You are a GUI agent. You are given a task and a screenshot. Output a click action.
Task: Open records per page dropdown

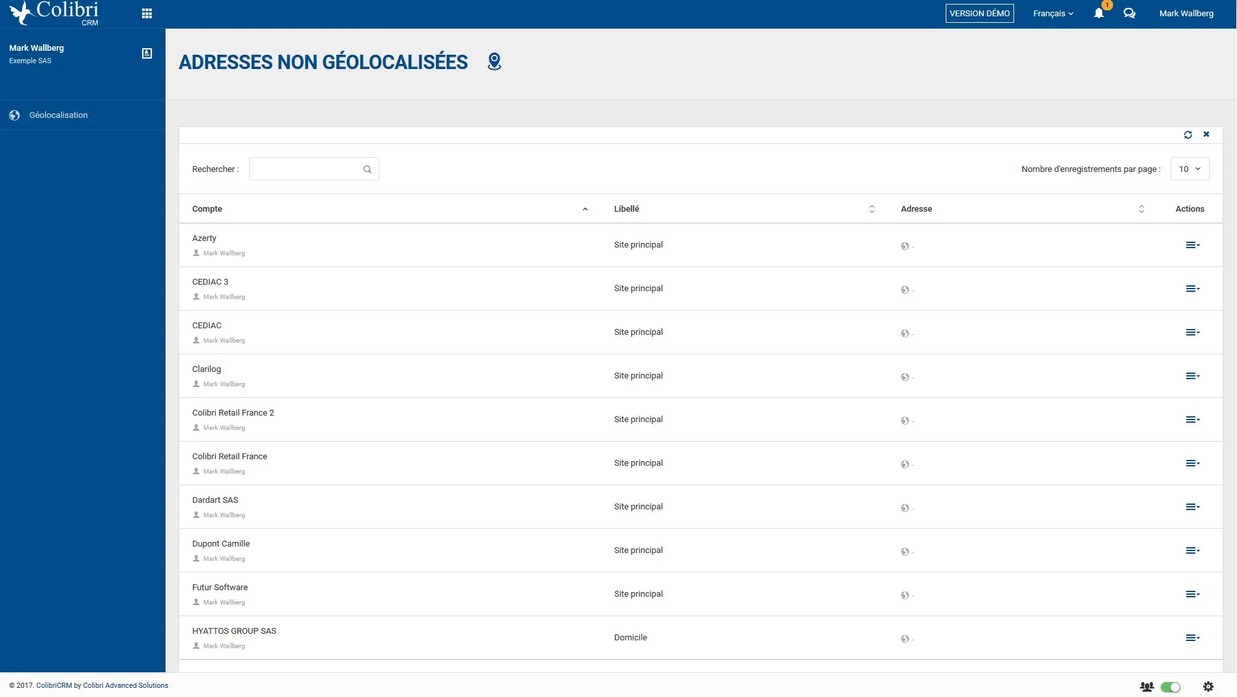pyautogui.click(x=1190, y=169)
